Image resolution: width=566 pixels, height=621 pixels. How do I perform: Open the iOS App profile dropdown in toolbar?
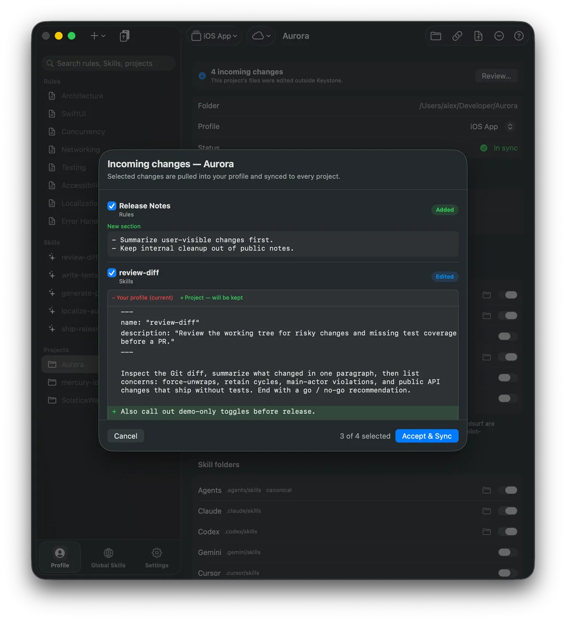coord(214,36)
